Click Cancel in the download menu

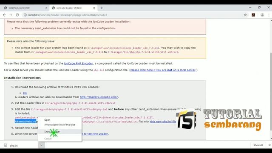(60, 139)
